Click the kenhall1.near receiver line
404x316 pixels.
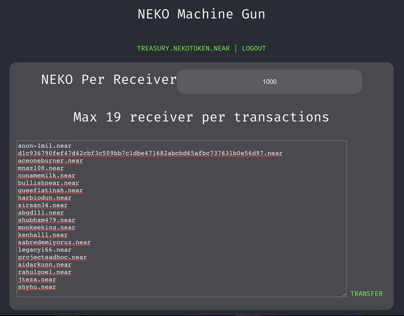coord(43,235)
